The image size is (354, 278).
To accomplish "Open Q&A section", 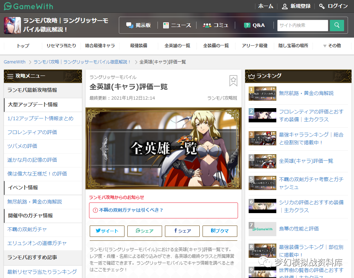I will [254, 25].
